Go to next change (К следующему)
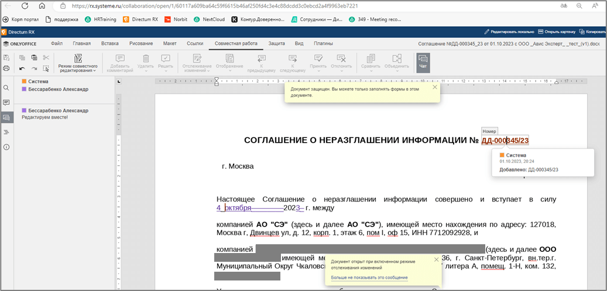The height and width of the screenshot is (291, 607). (292, 63)
